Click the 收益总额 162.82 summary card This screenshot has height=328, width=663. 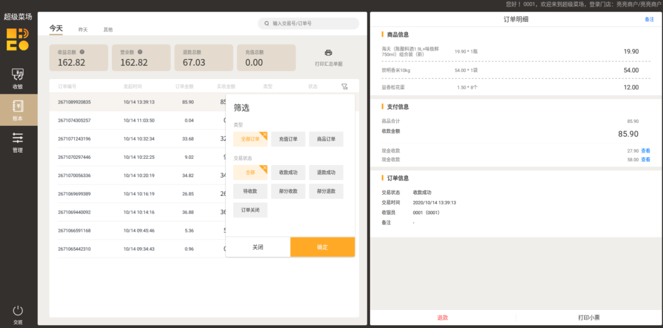pos(79,57)
